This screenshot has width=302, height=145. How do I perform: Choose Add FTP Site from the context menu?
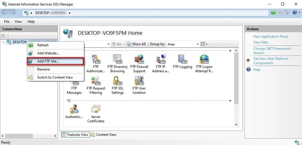(x=55, y=61)
